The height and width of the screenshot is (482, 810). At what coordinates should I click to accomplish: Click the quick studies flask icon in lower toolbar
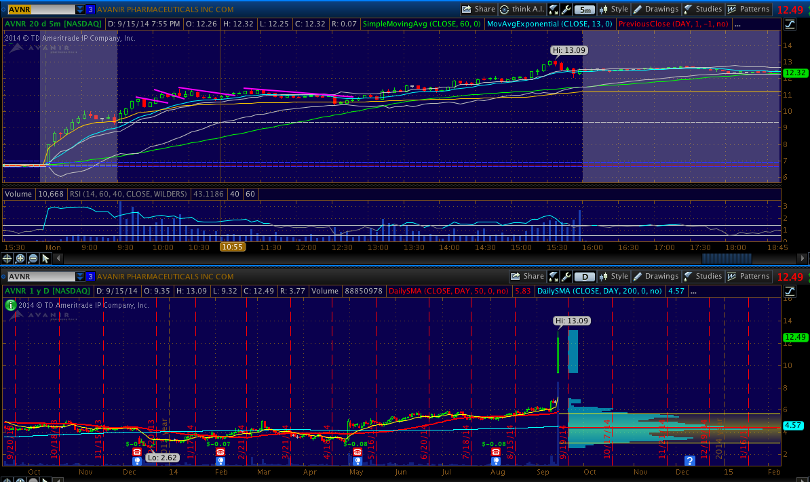click(x=554, y=277)
